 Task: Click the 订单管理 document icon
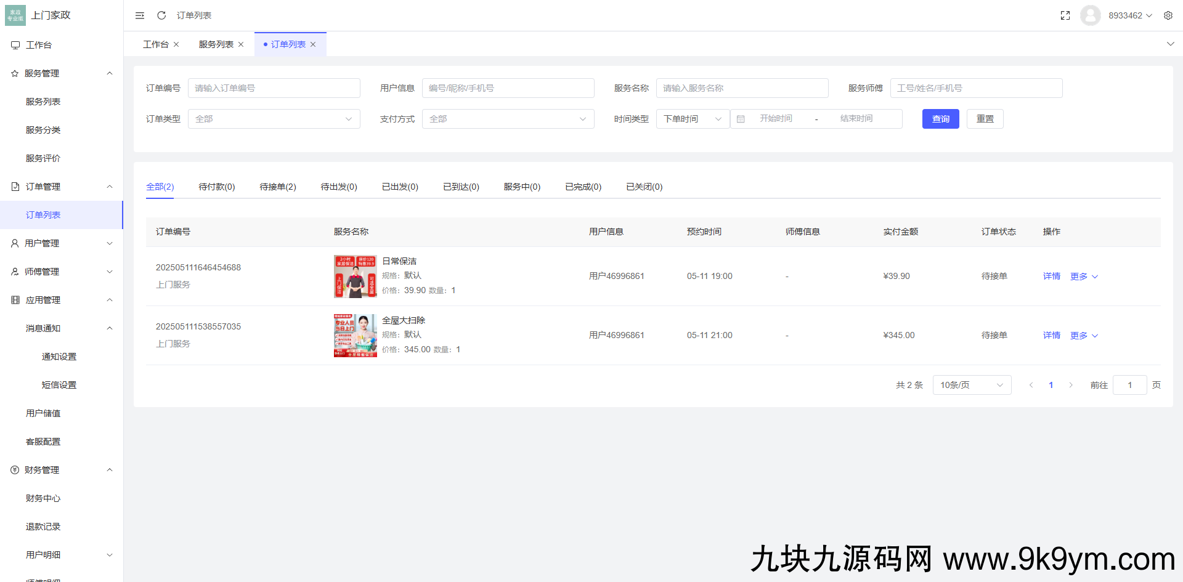coord(15,186)
